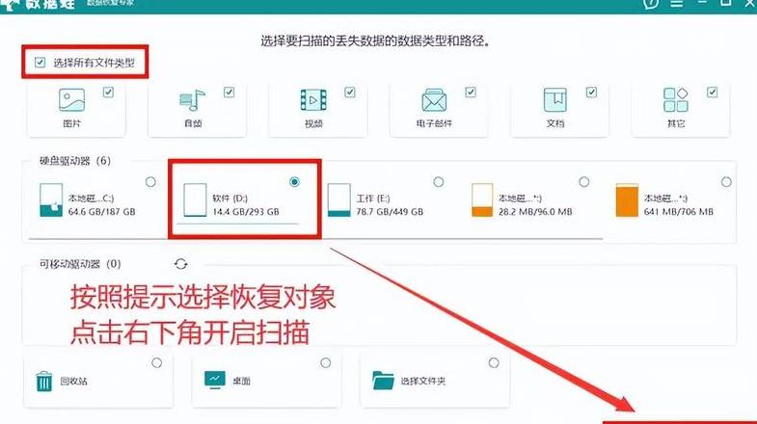The height and width of the screenshot is (424, 757).
Task: Uncheck the Audio (音频) checkbox
Action: pos(229,93)
